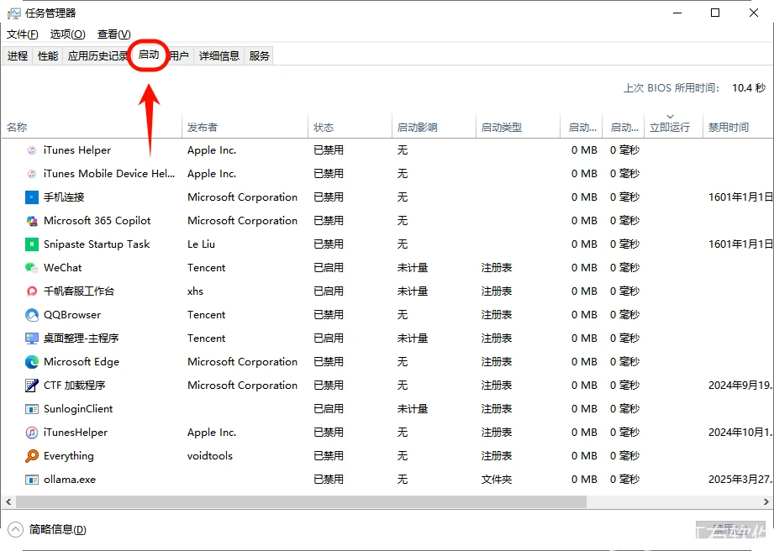
Task: Sort by the 发布者 column header
Action: (x=245, y=128)
